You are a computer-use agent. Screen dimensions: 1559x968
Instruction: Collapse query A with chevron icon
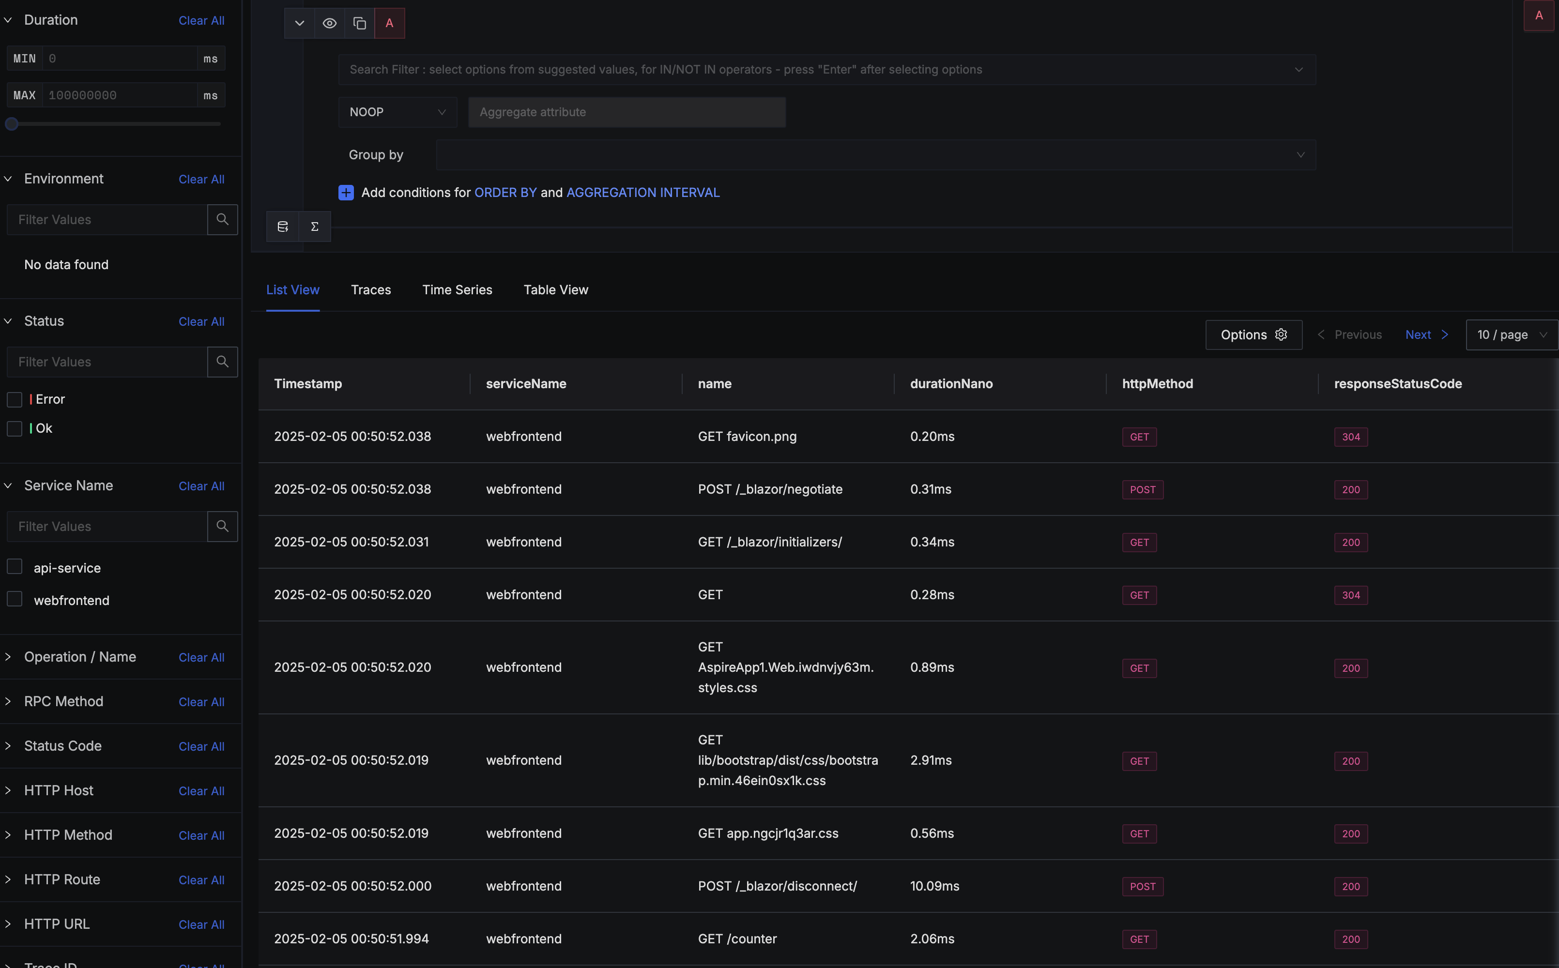299,23
